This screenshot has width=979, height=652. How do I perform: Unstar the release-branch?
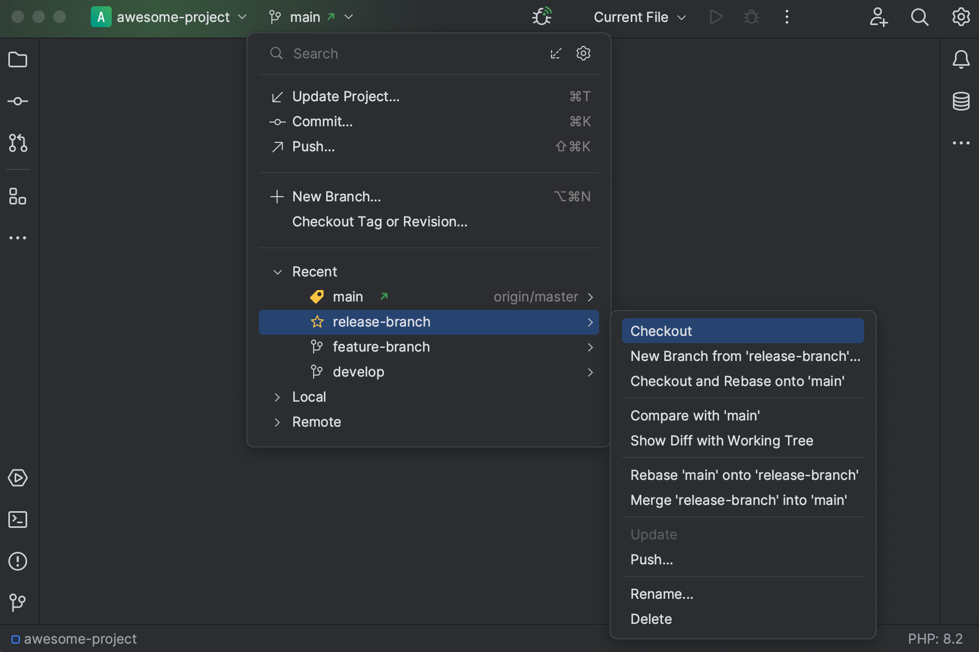tap(317, 322)
